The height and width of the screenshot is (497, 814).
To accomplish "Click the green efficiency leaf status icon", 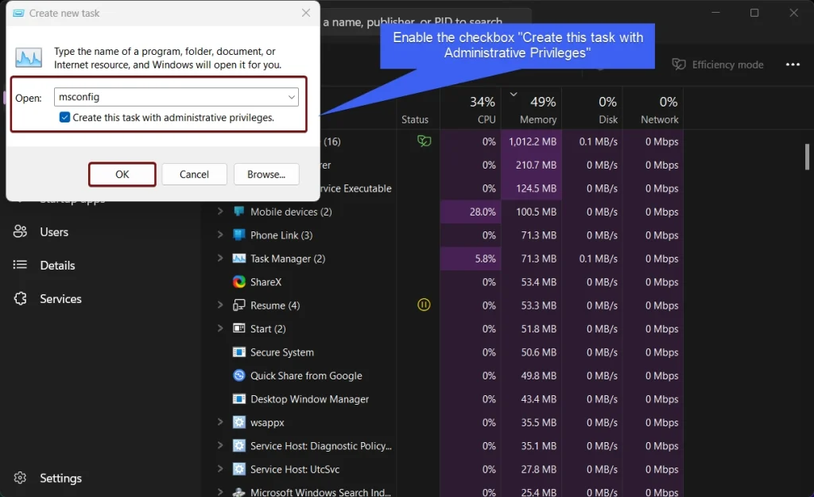I will (x=424, y=141).
